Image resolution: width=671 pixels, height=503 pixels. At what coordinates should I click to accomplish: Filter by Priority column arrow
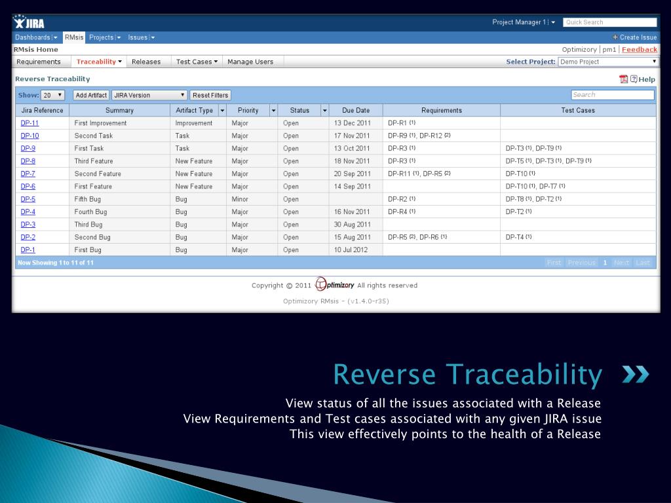(273, 110)
